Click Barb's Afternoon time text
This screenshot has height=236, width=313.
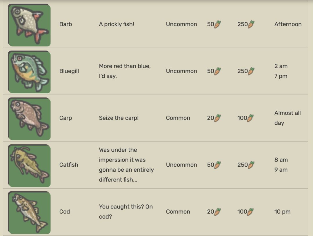point(288,24)
